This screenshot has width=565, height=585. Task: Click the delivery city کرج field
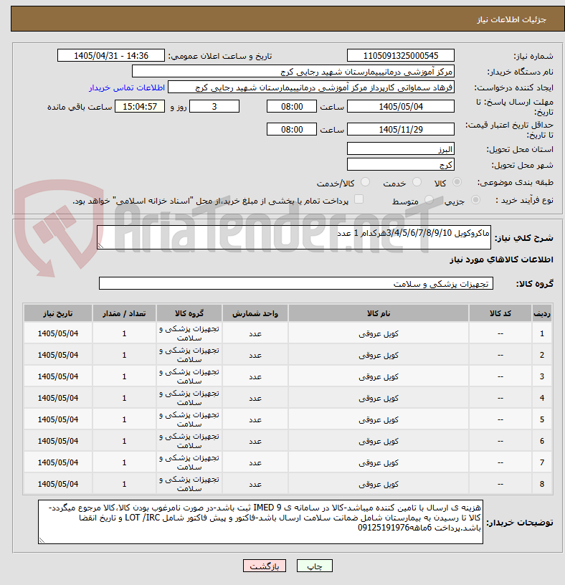tap(400, 165)
